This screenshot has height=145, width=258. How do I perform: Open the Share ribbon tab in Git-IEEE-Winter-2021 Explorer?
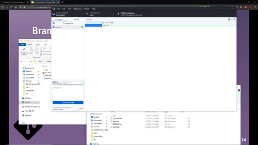38,45
